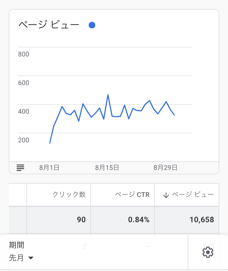
Task: Click the ページ ビュー column header text
Action: [x=193, y=195]
